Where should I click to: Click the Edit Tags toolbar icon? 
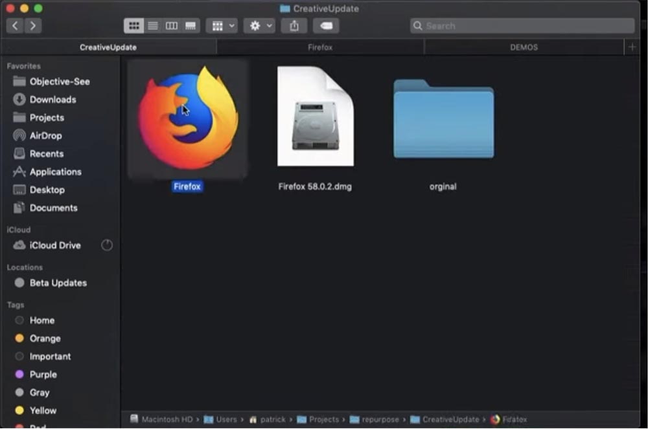click(326, 25)
